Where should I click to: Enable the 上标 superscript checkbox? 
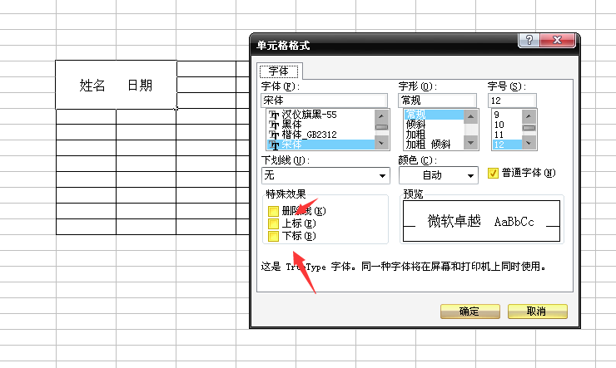point(273,223)
